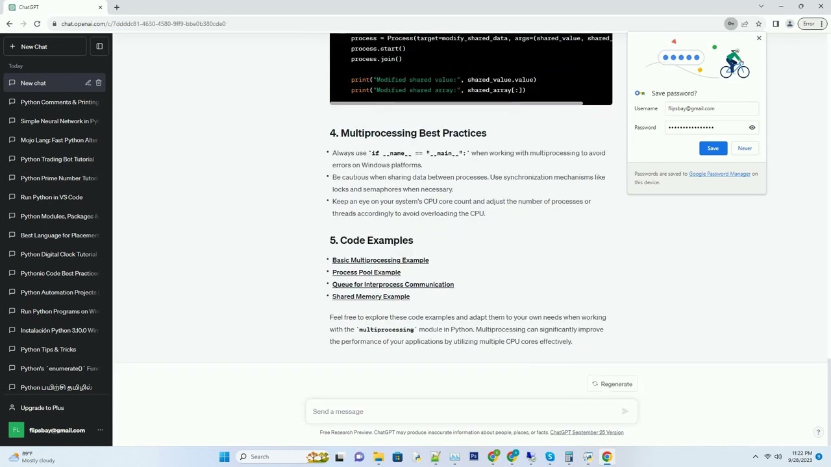
Task: Show the password using the eye icon
Action: 752,127
